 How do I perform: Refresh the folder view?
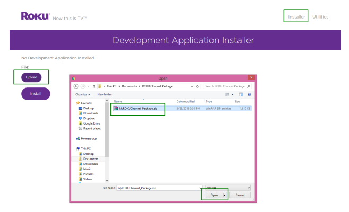(197, 86)
